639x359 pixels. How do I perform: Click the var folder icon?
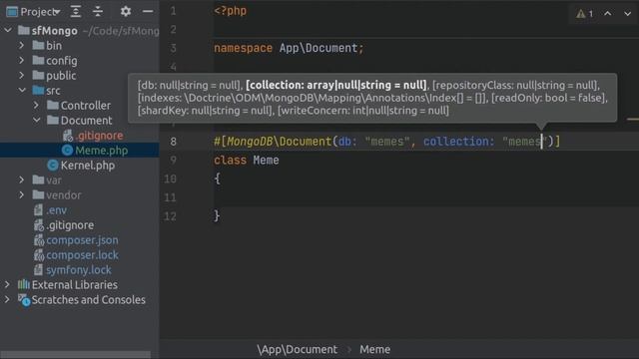(x=38, y=179)
